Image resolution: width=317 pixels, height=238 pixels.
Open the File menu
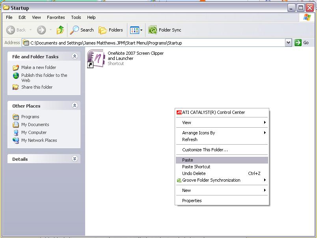(x=9, y=17)
